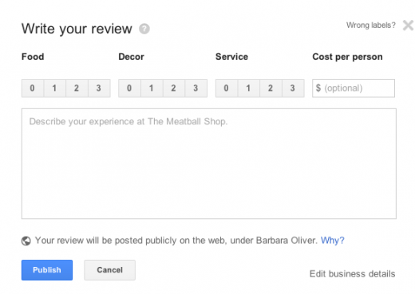Click the globe public visibility icon

(26, 241)
